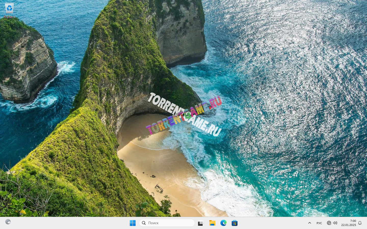The width and height of the screenshot is (367, 229).
Task: Open network settings from tray globe icon
Action: coord(329,223)
